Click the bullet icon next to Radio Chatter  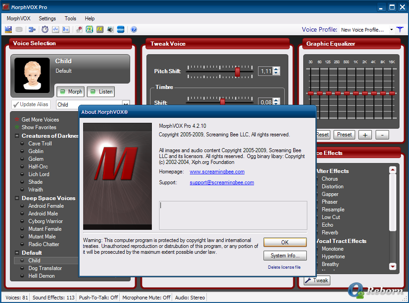[23, 244]
